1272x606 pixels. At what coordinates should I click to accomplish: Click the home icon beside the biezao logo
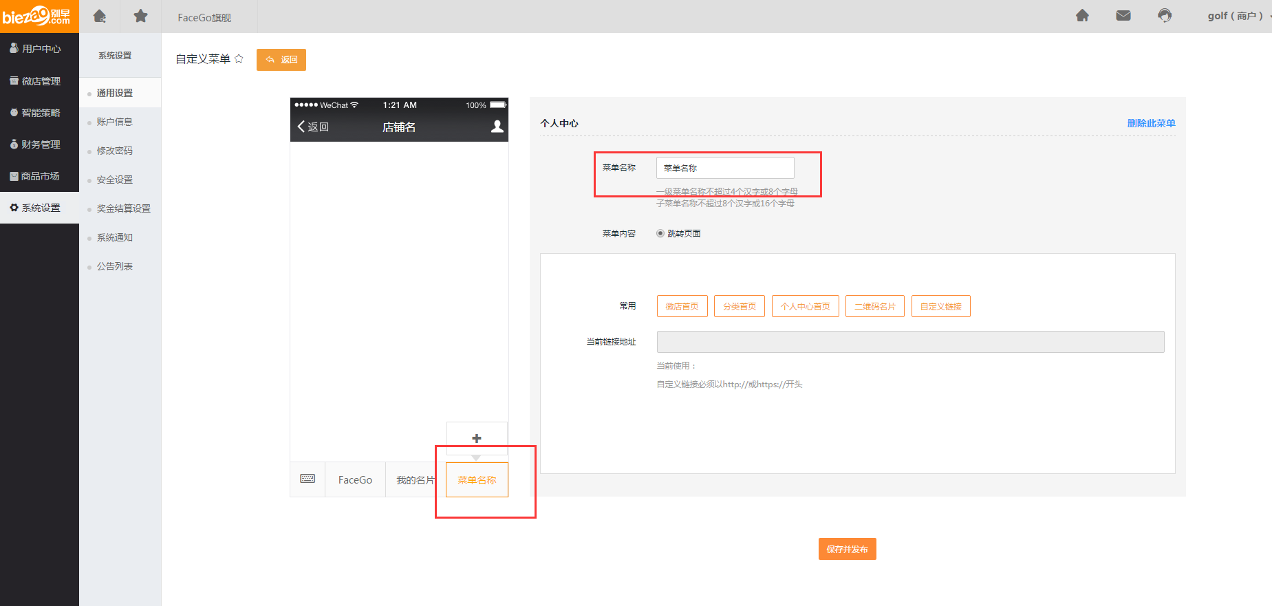coord(100,16)
